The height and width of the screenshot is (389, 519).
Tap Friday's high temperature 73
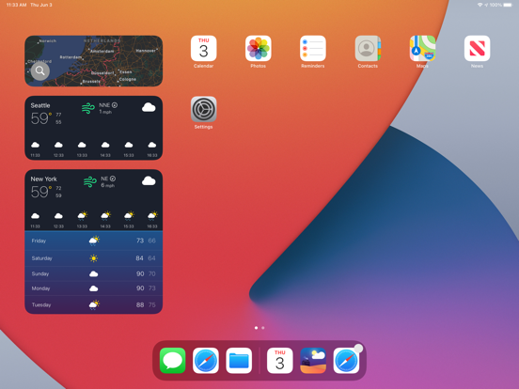[x=140, y=241]
